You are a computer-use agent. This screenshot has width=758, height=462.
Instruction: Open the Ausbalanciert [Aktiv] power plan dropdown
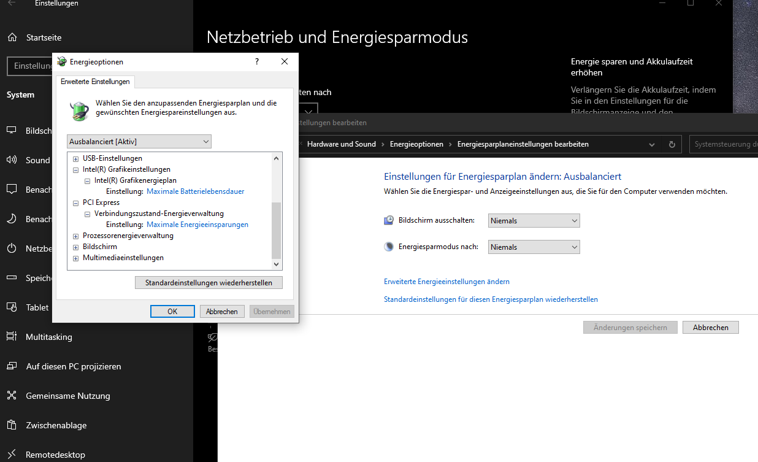tap(139, 142)
